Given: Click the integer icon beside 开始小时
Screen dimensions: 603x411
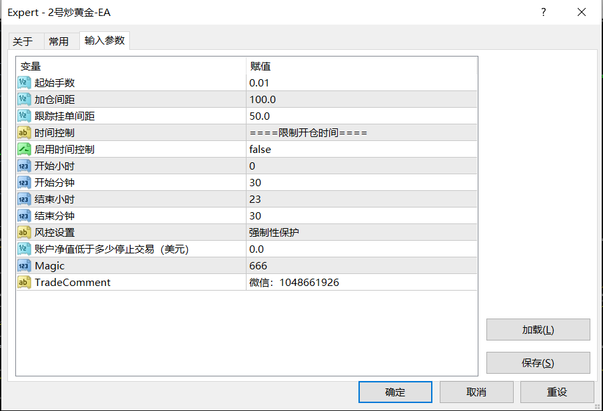Looking at the screenshot, I should (x=24, y=166).
